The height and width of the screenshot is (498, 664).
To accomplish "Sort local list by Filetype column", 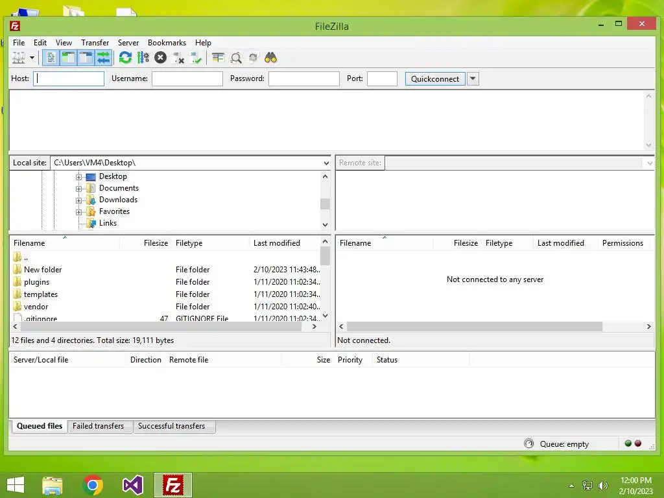I will tap(211, 243).
